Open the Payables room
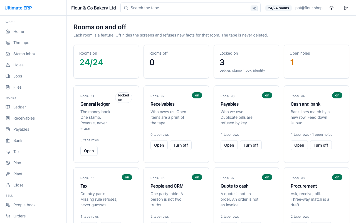Viewport: 356px width, 223px height. [x=229, y=145]
